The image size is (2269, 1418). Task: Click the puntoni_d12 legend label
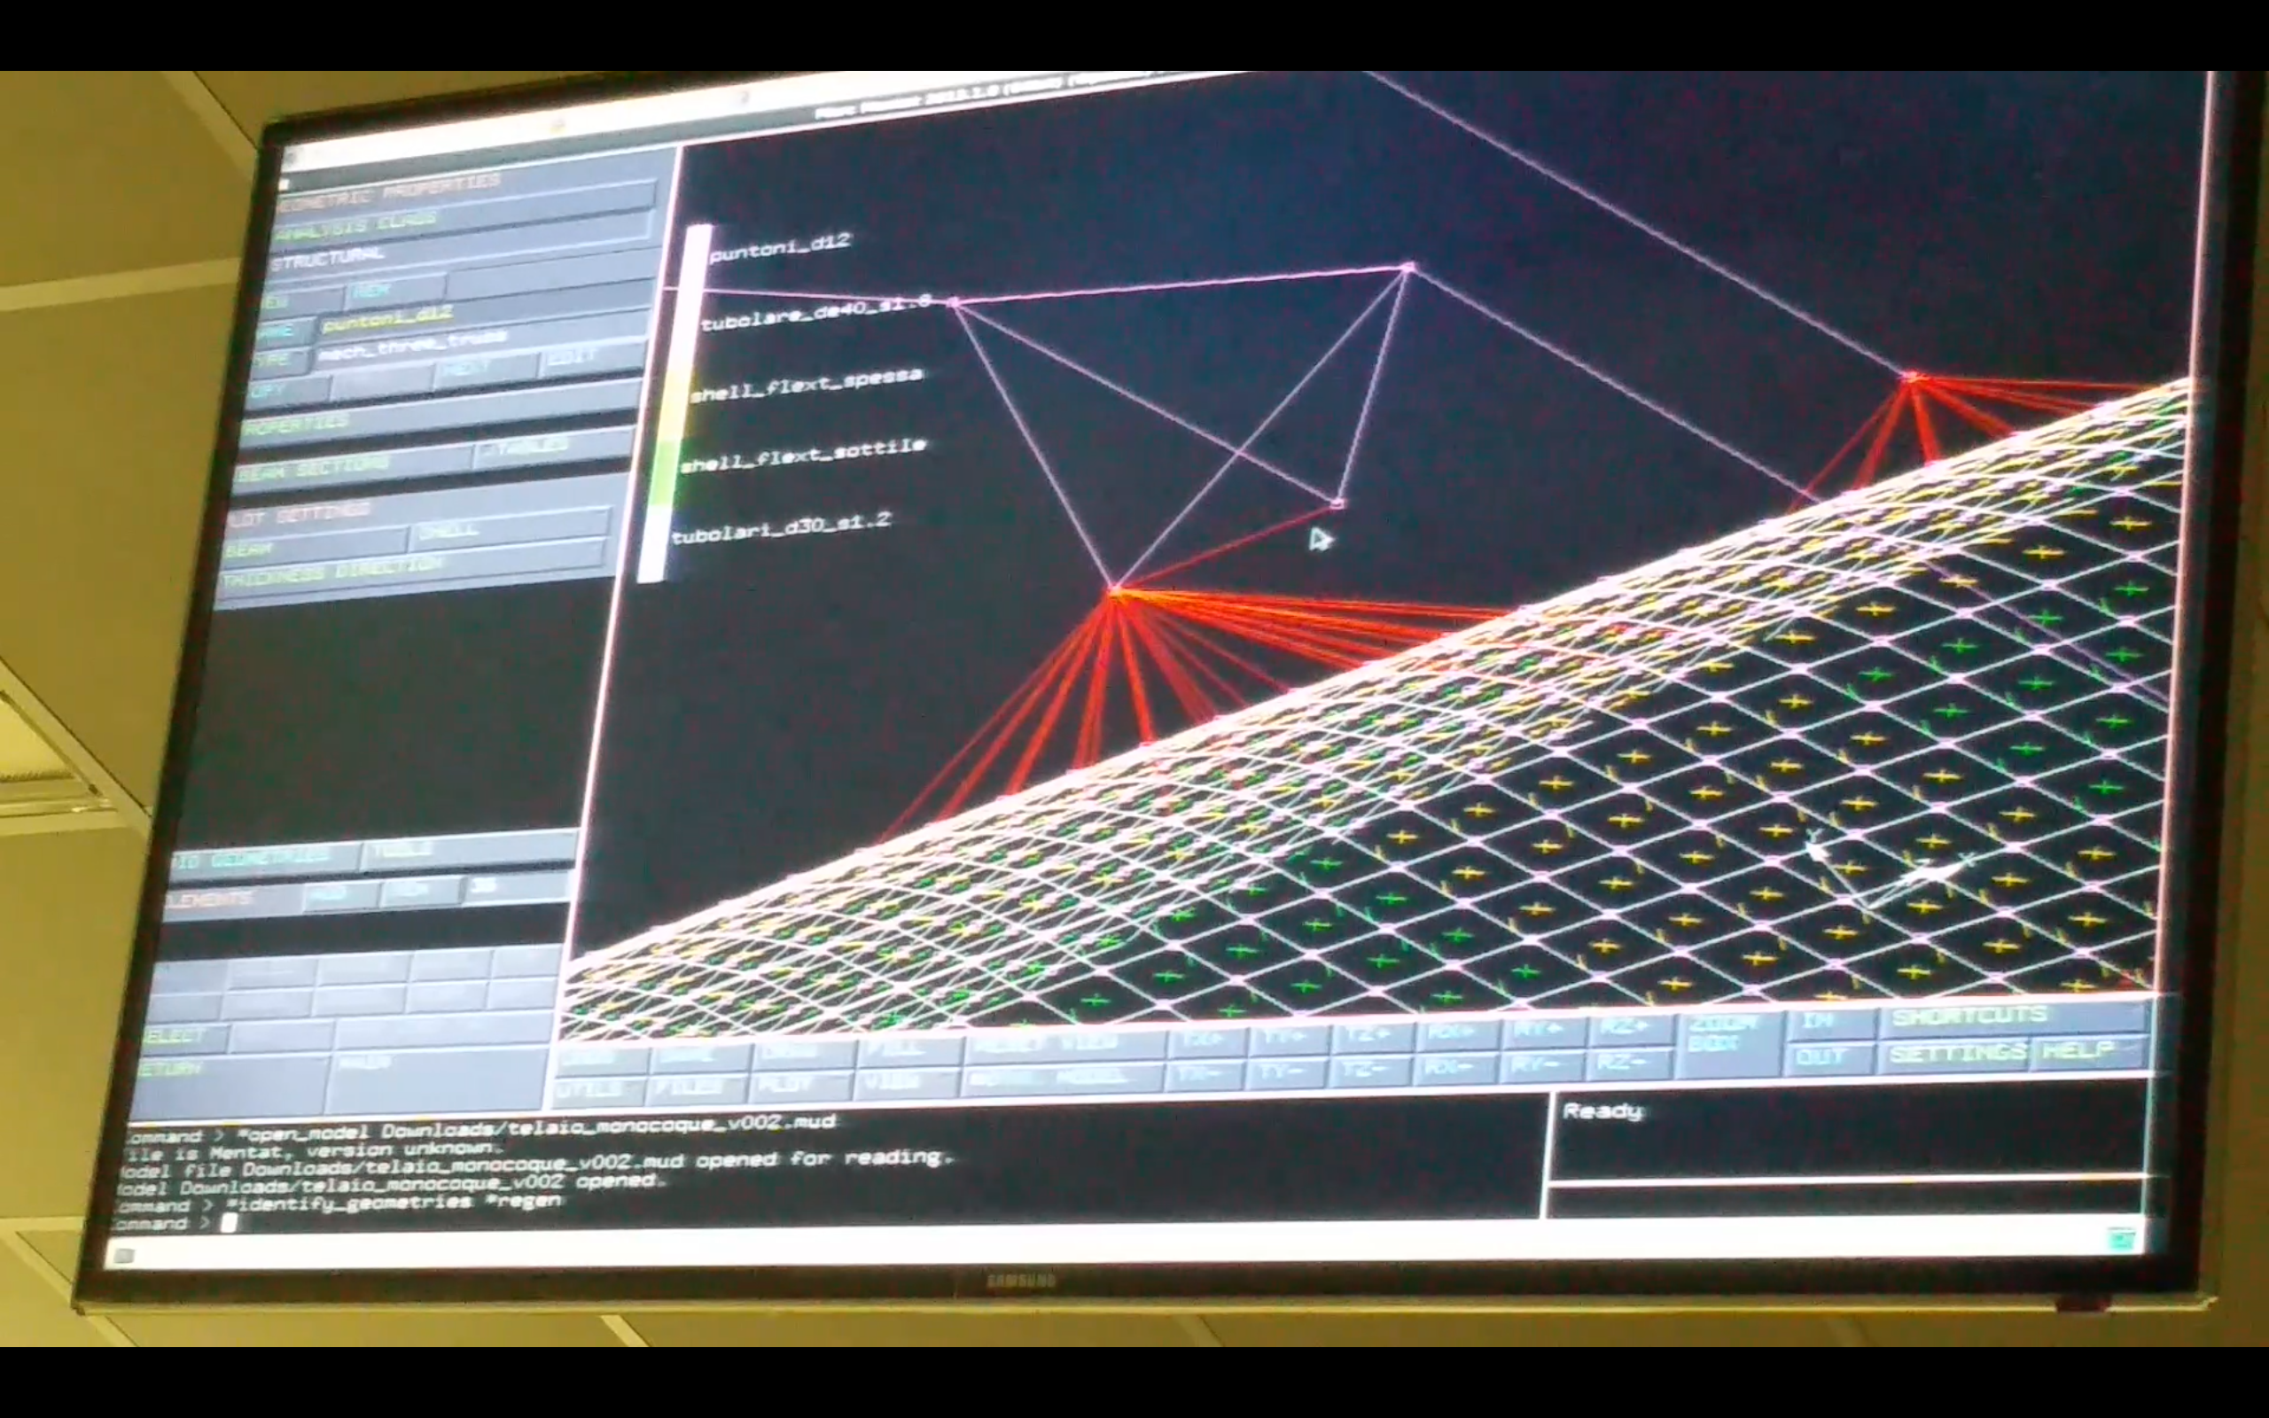click(780, 247)
